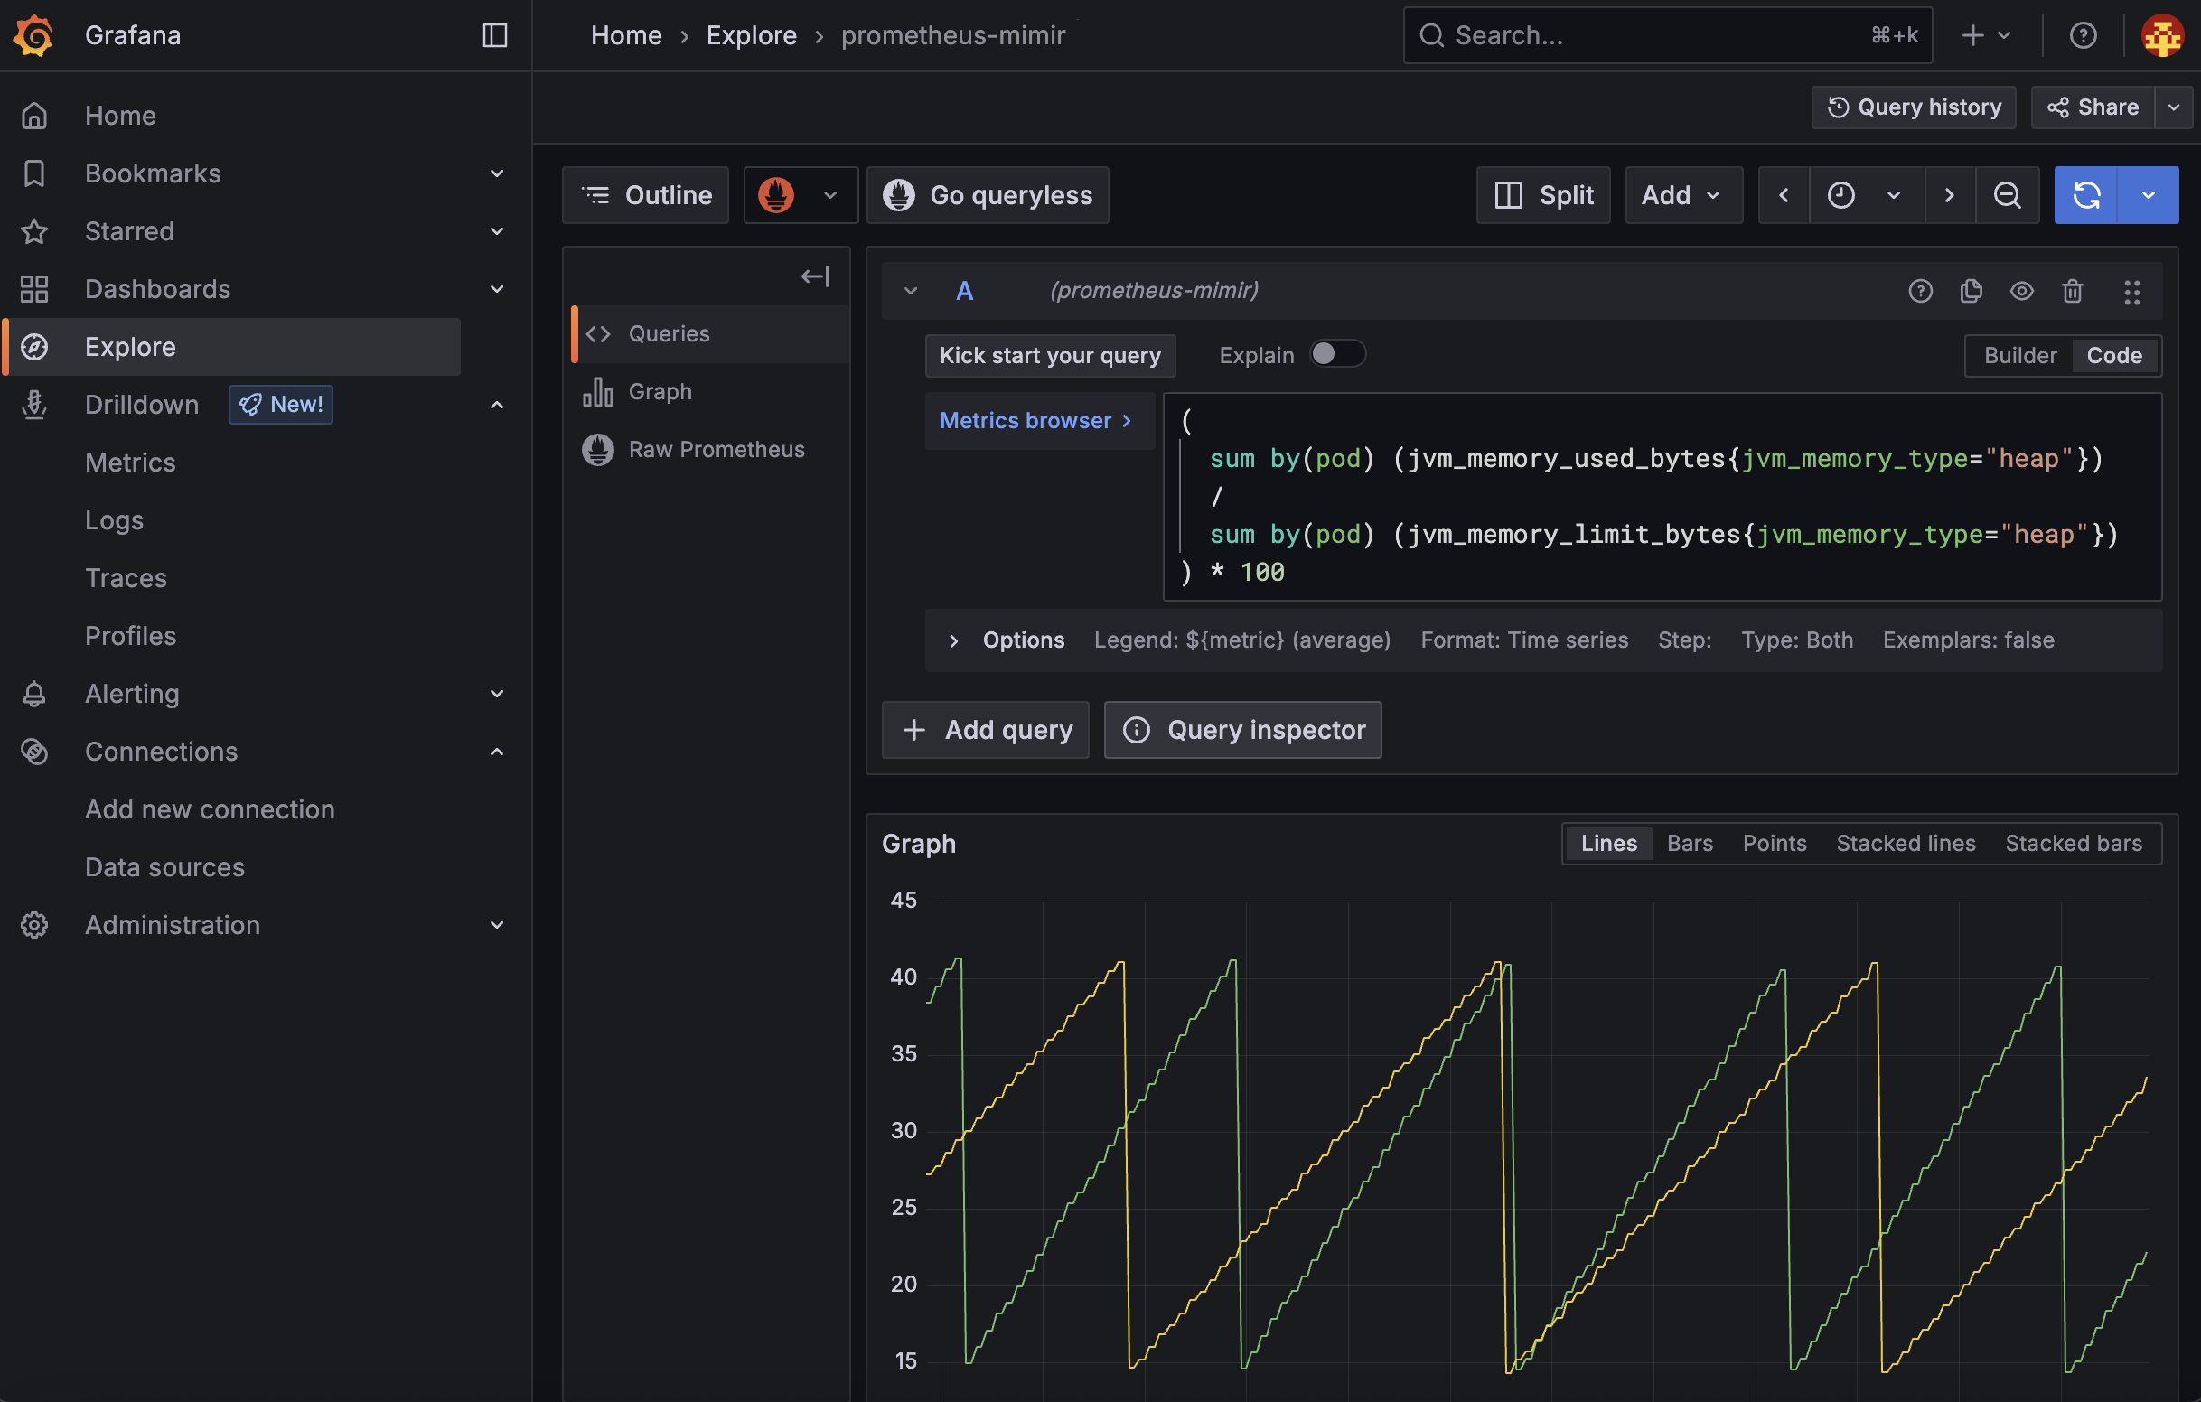Expand the Starred chevron

[496, 231]
